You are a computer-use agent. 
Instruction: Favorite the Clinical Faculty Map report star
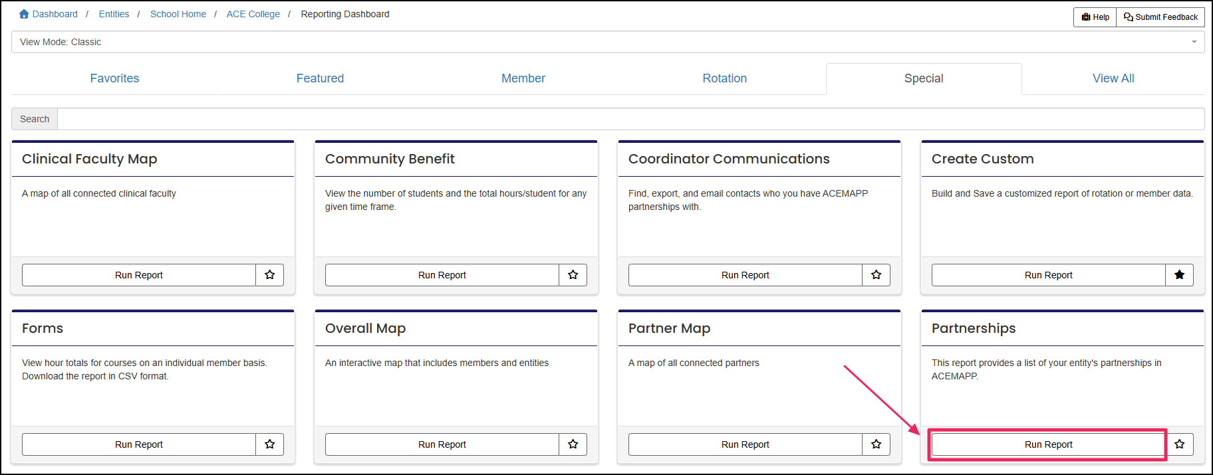pyautogui.click(x=270, y=275)
